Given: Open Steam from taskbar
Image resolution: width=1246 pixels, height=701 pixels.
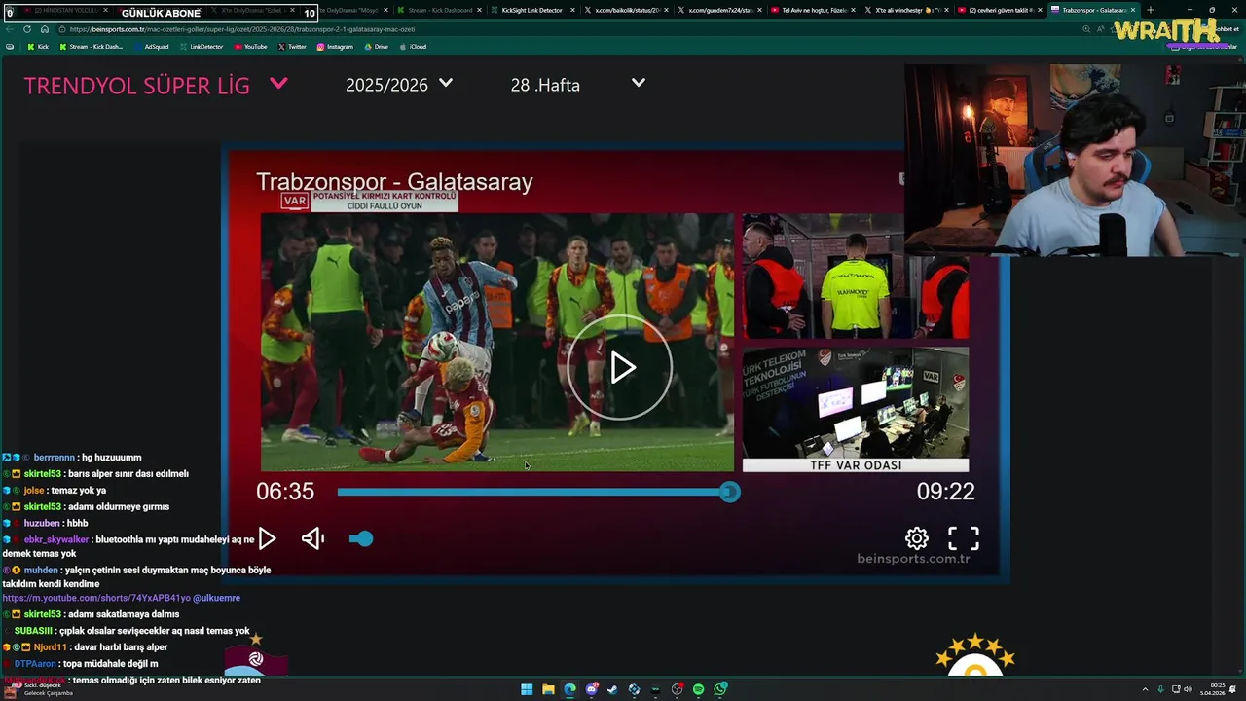Looking at the screenshot, I should (x=612, y=689).
